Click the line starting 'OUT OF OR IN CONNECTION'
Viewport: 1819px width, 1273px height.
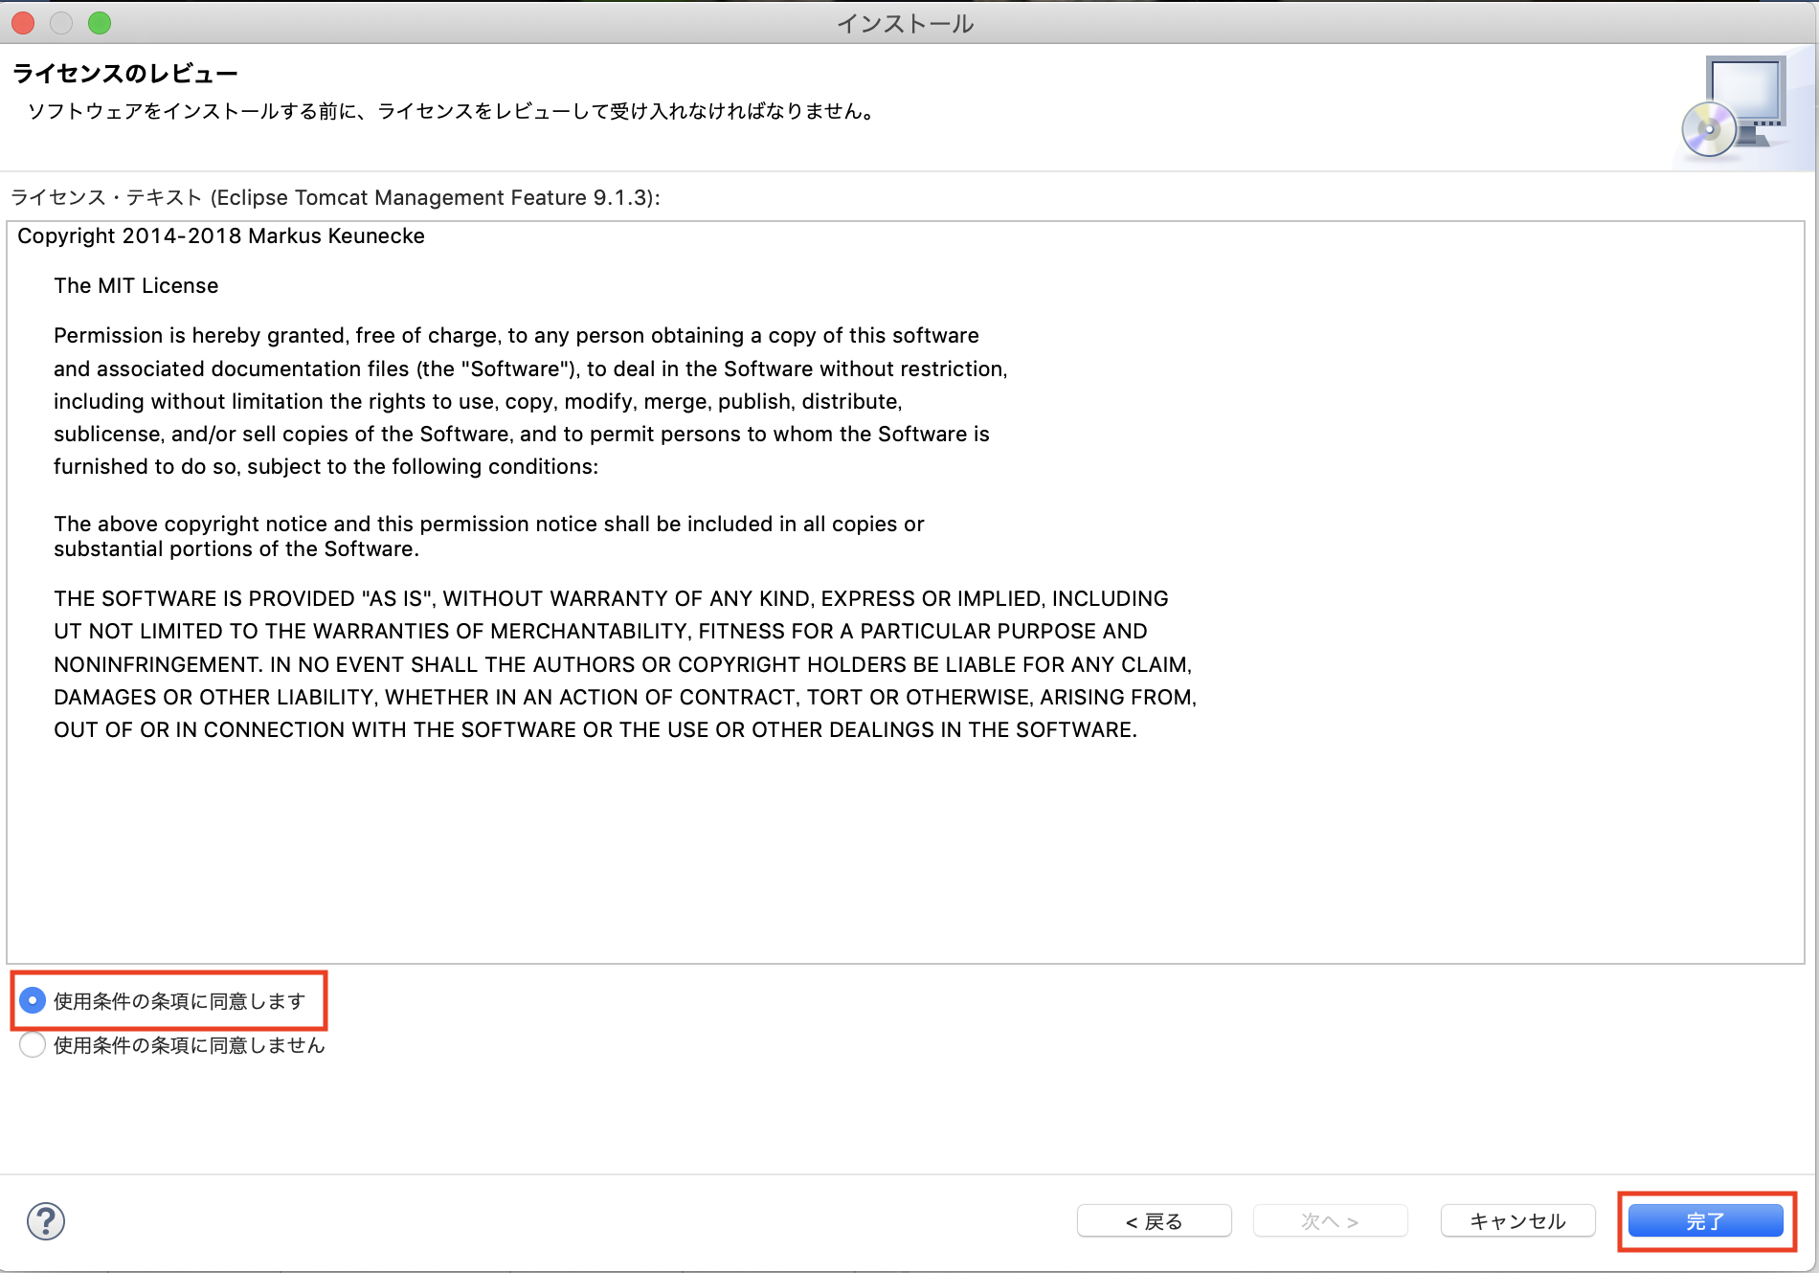(x=595, y=730)
